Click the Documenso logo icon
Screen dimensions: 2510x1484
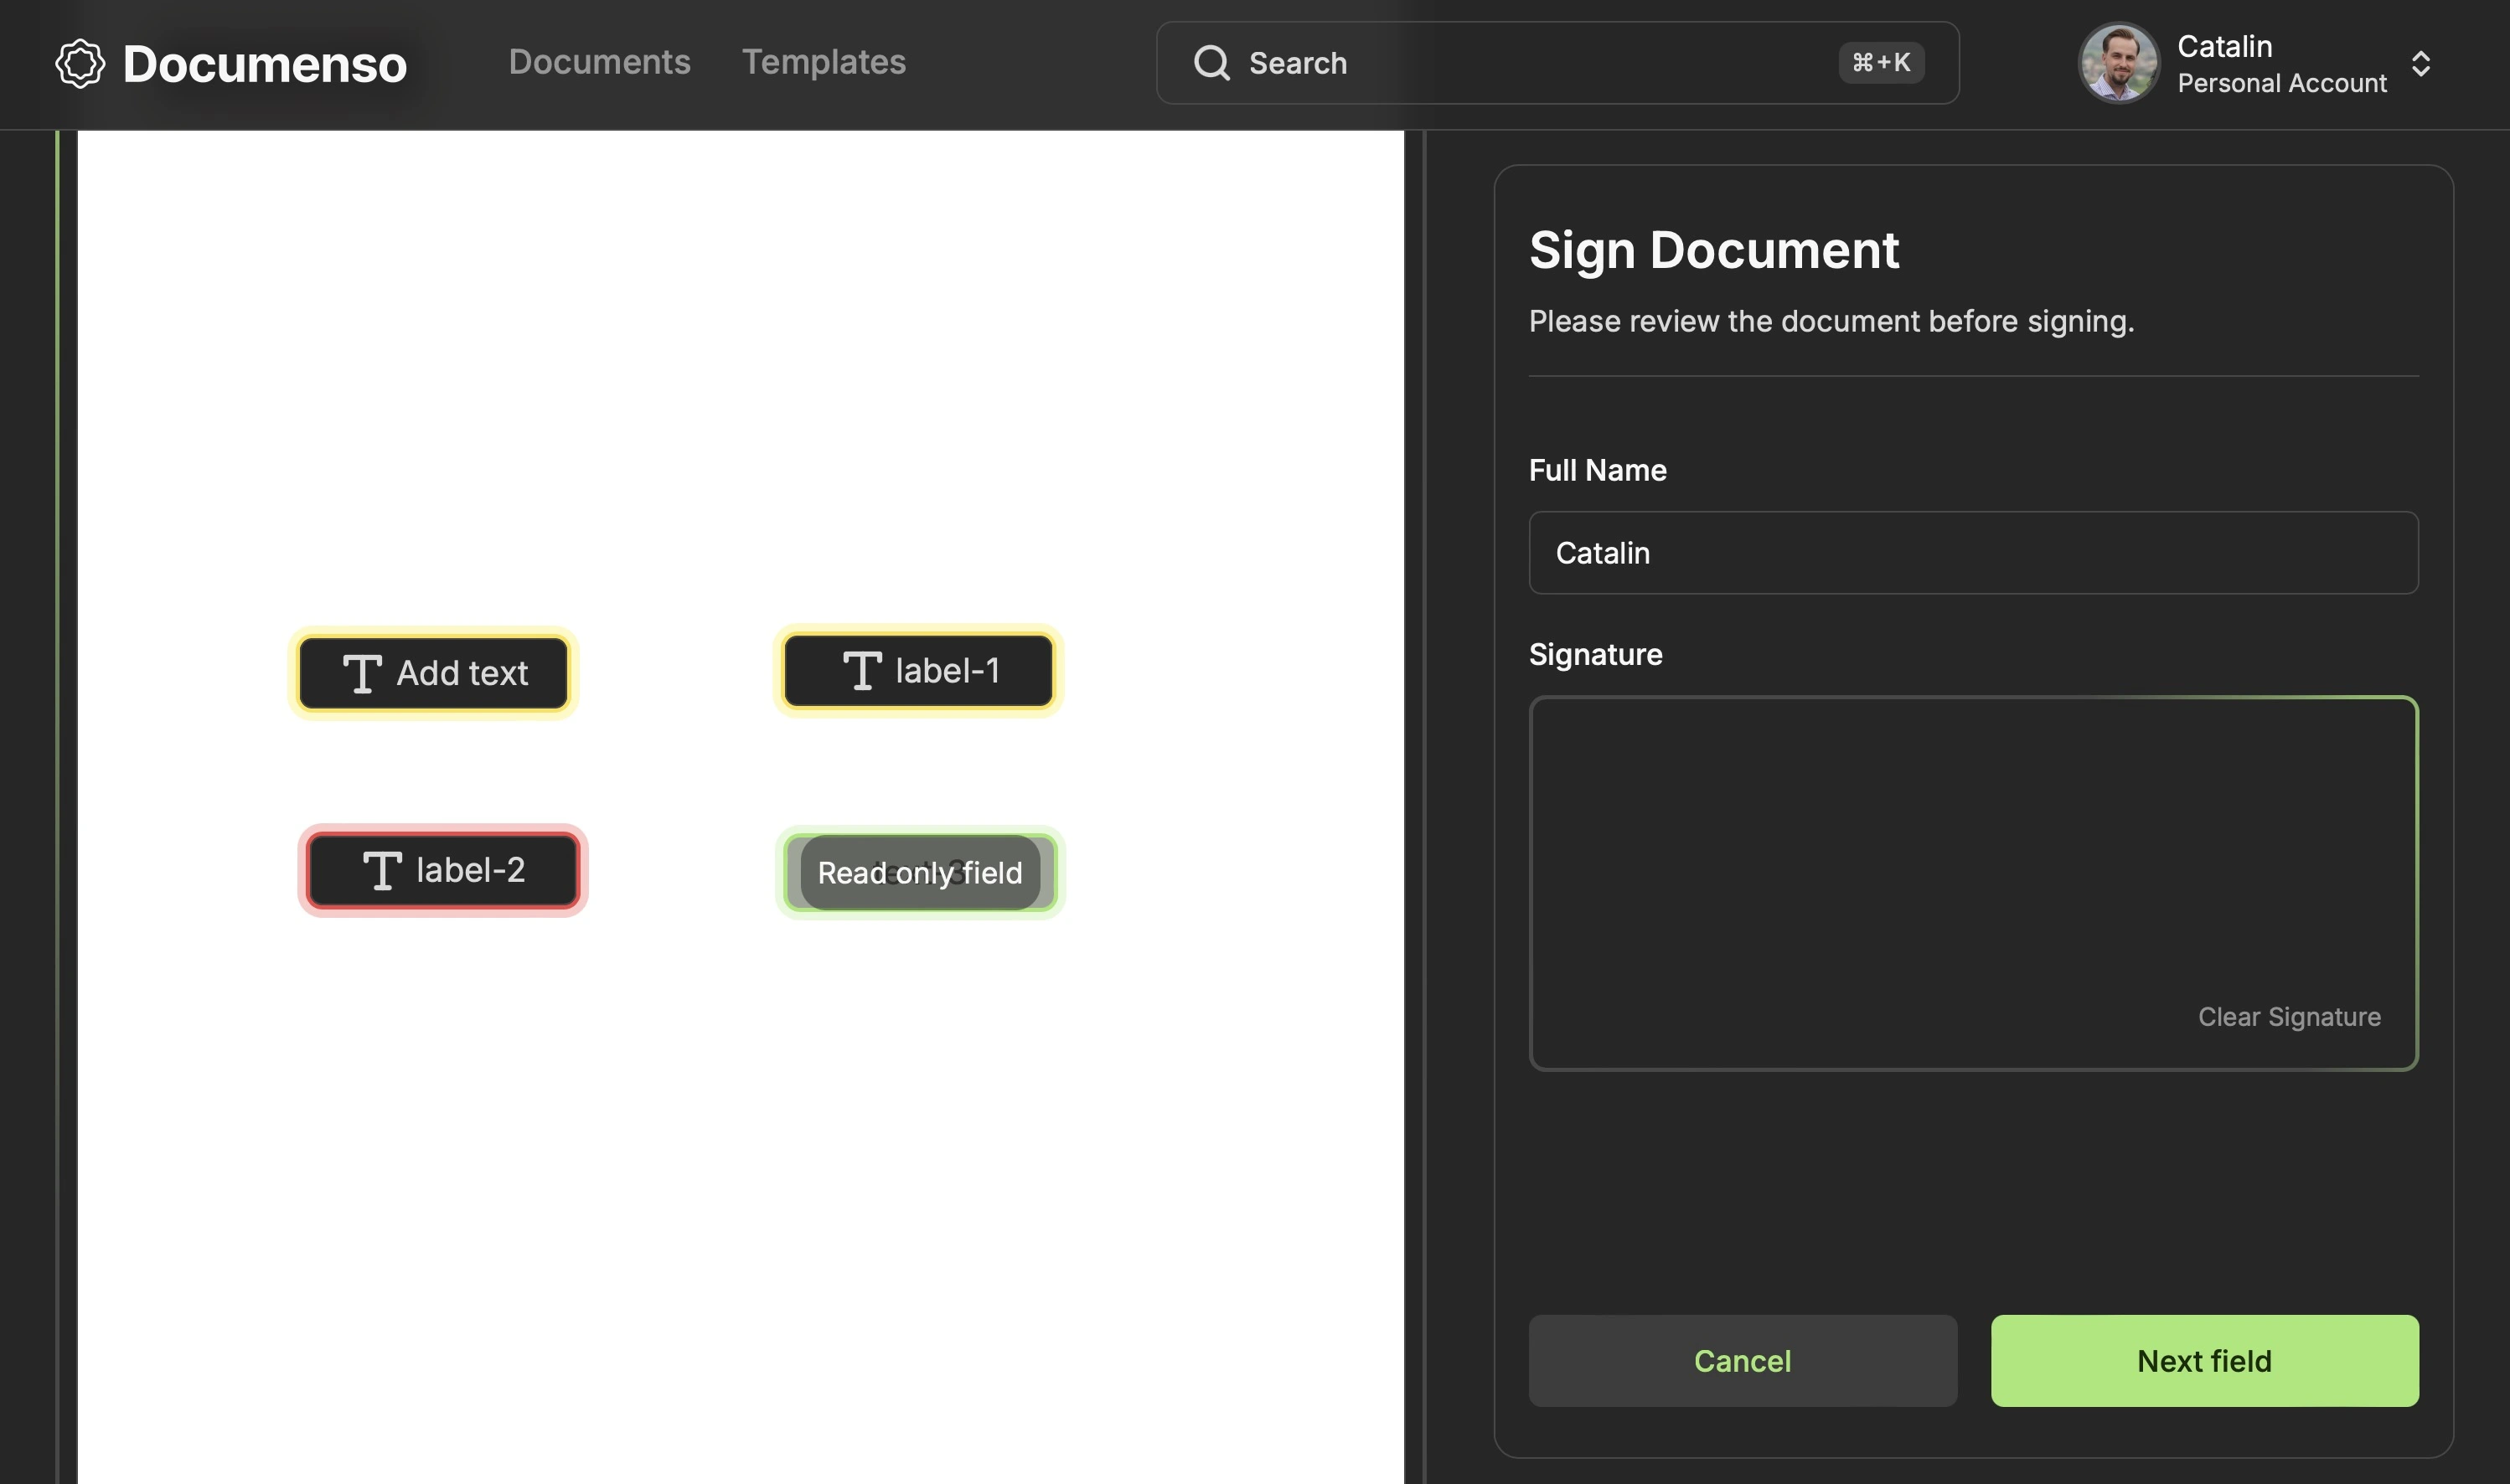(80, 64)
